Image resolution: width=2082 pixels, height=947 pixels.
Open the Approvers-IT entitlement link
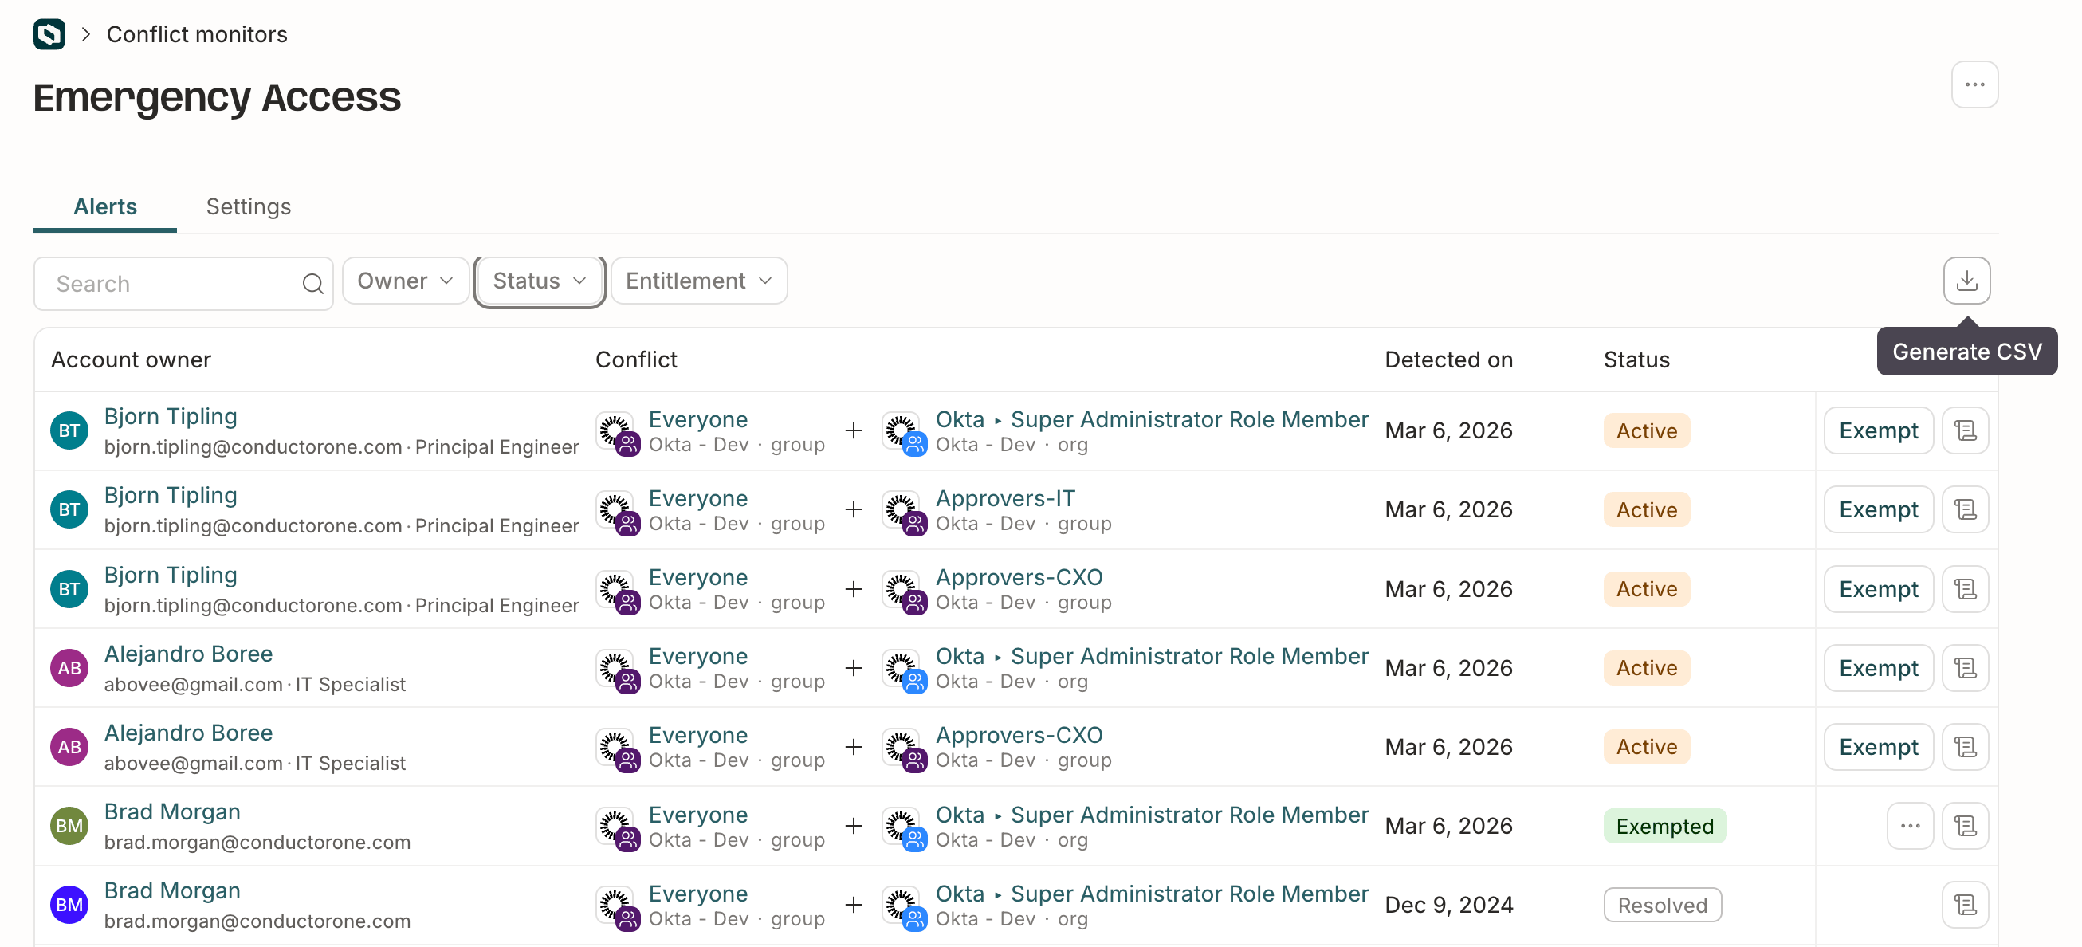pyautogui.click(x=1004, y=498)
